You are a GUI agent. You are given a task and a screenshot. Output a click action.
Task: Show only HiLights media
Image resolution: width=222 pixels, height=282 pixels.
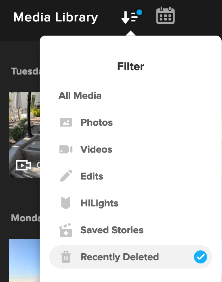99,203
